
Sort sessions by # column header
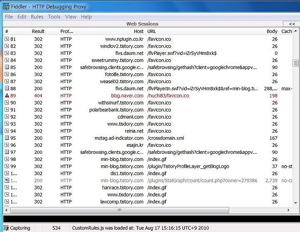point(11,31)
